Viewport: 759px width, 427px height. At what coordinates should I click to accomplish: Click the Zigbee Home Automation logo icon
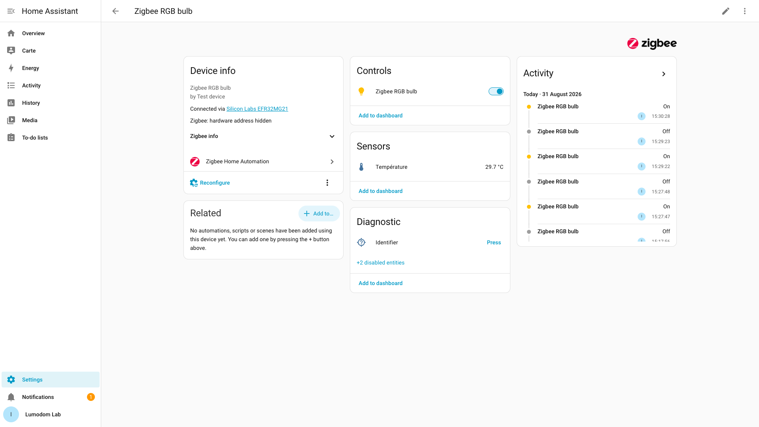point(195,161)
